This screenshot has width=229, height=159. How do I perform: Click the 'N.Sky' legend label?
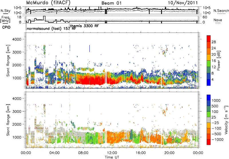pos(5,11)
